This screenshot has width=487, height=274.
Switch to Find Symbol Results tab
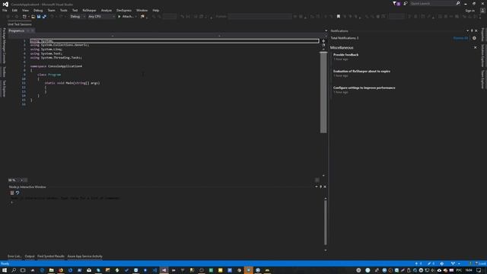[51, 256]
